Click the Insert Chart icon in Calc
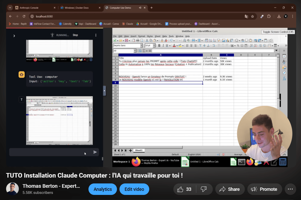 (228, 41)
